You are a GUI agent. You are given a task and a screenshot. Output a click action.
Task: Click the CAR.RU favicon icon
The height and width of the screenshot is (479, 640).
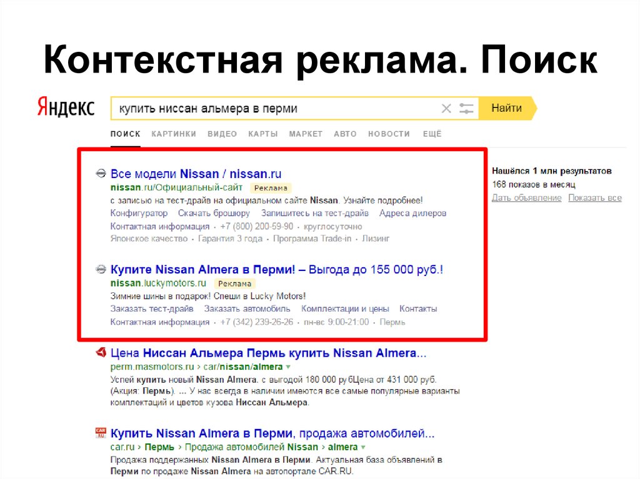[x=100, y=433]
